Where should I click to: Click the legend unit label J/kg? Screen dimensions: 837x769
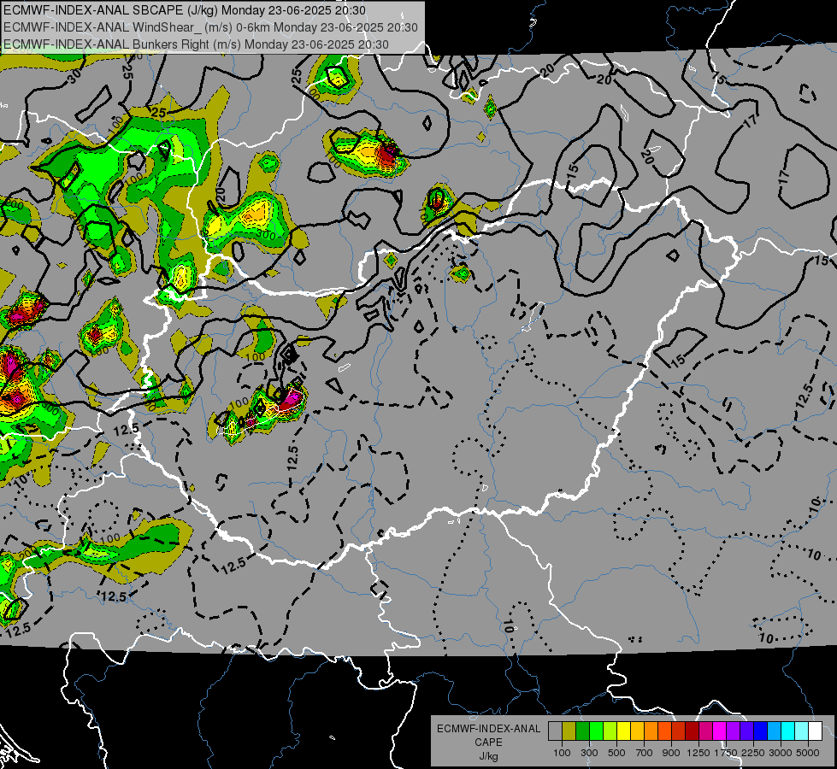tap(488, 757)
